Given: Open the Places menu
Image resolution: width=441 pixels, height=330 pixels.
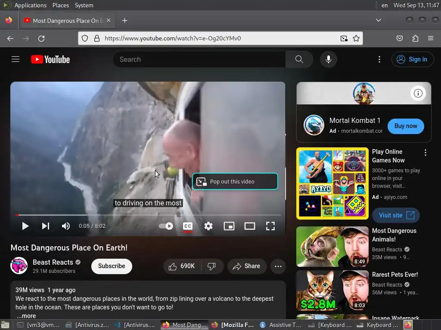Looking at the screenshot, I should coord(60,5).
